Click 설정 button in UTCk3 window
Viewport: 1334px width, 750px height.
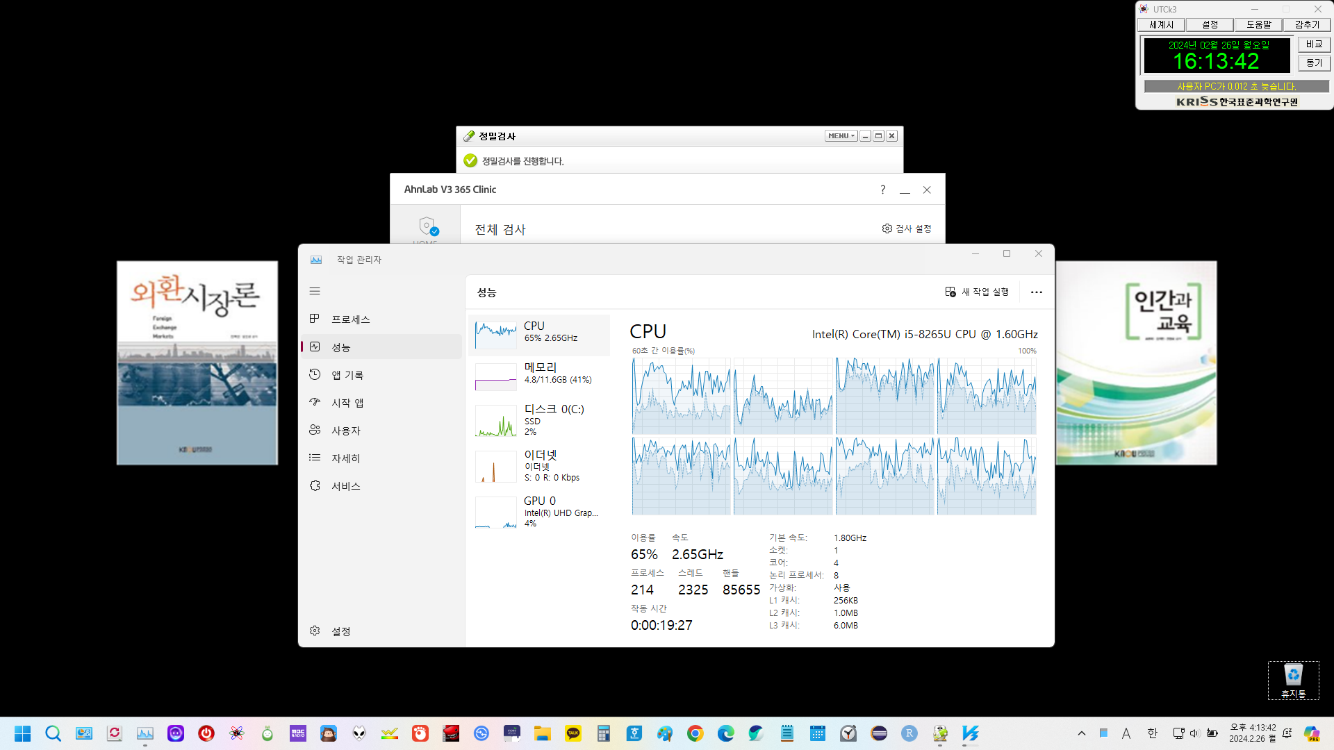[x=1210, y=25]
